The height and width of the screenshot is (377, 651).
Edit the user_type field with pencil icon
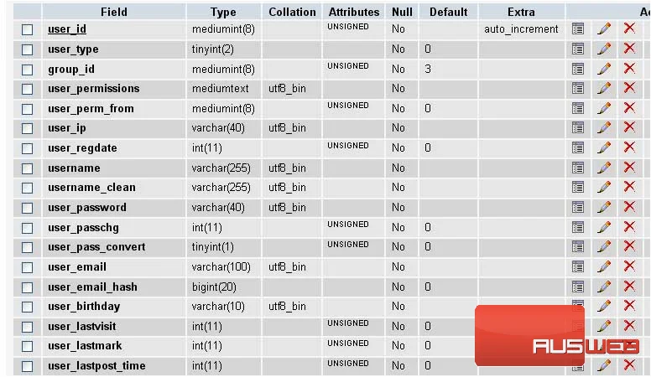tap(604, 49)
